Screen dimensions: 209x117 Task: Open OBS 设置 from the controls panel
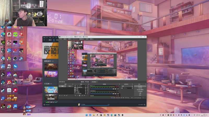[x=140, y=93]
